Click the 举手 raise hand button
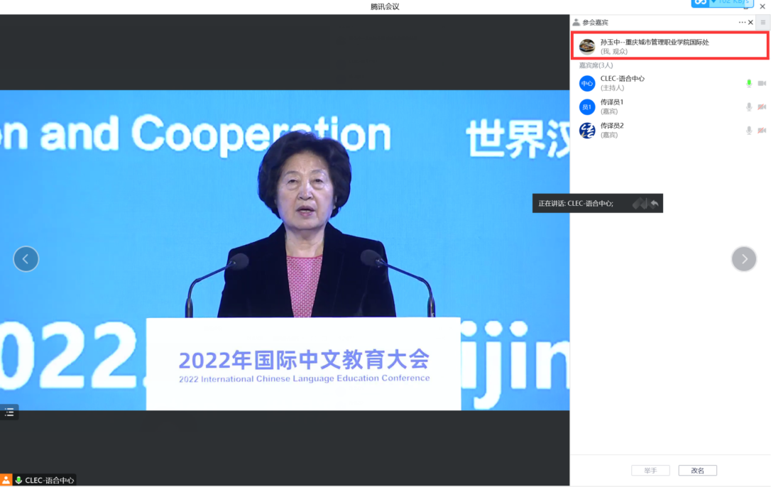This screenshot has width=771, height=487. 650,471
